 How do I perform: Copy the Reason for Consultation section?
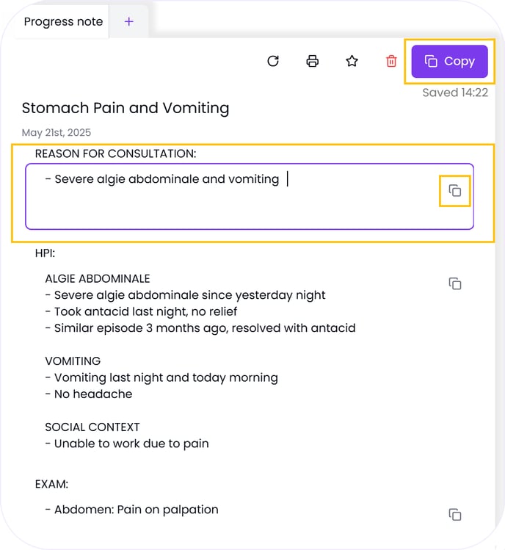pos(454,191)
